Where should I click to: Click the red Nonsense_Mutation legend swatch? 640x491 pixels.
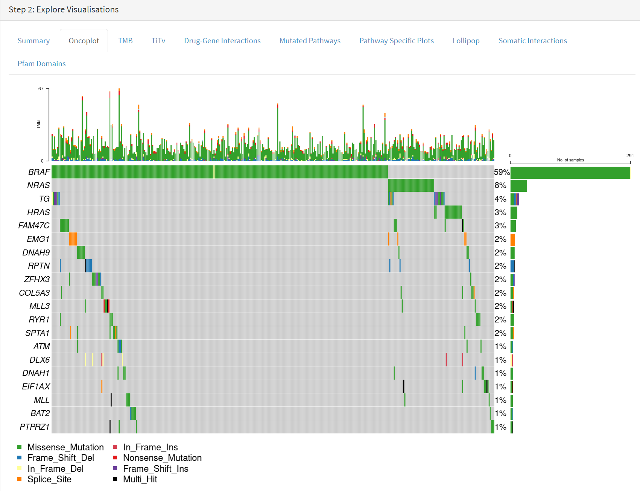[115, 458]
